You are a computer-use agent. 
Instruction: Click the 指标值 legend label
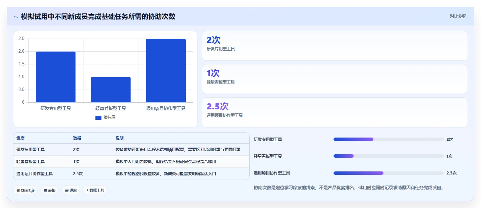[x=109, y=117]
